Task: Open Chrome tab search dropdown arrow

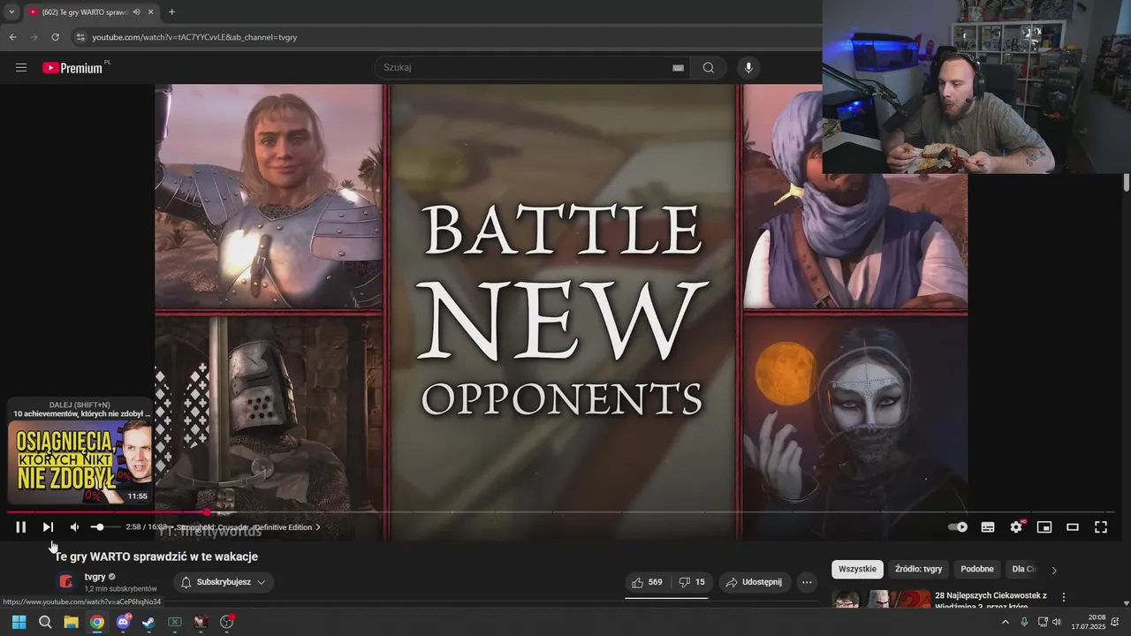Action: [x=11, y=11]
